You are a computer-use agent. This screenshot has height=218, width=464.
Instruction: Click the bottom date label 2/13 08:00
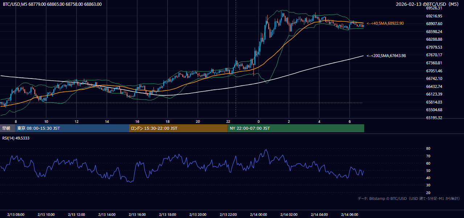tap(16, 214)
